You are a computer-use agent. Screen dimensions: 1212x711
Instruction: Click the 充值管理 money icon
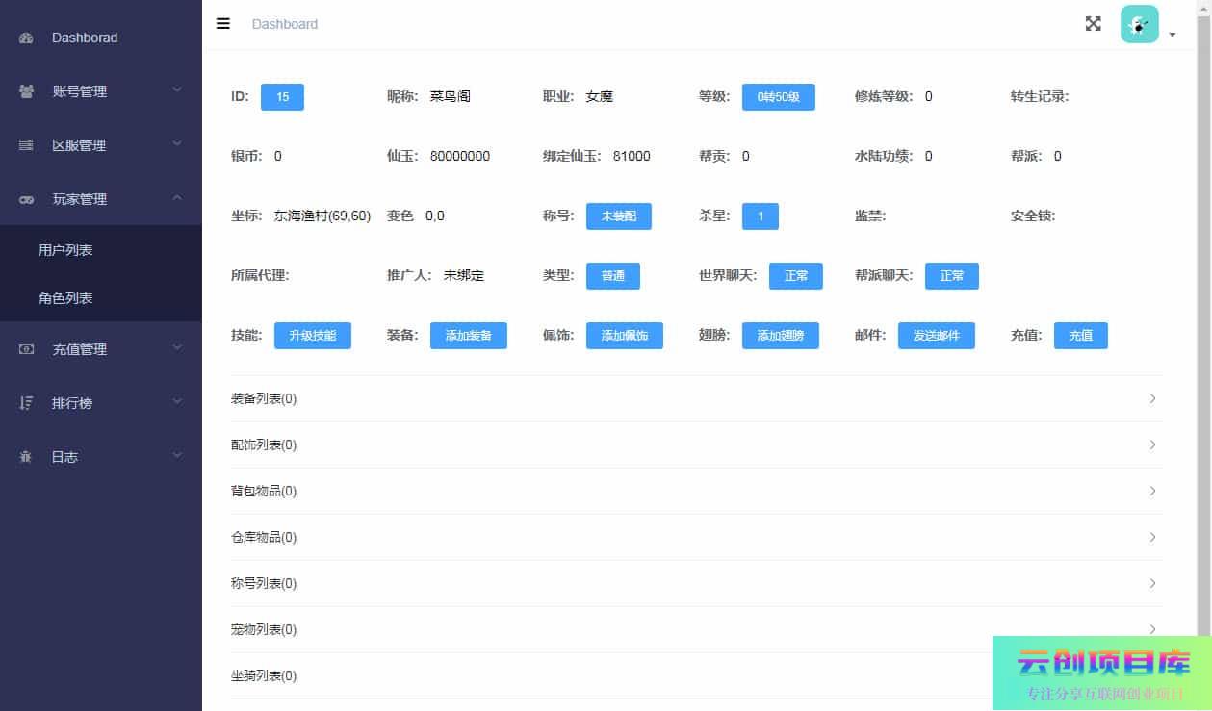coord(27,349)
